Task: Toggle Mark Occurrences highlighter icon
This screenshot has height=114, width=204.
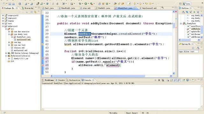Action: (129, 4)
